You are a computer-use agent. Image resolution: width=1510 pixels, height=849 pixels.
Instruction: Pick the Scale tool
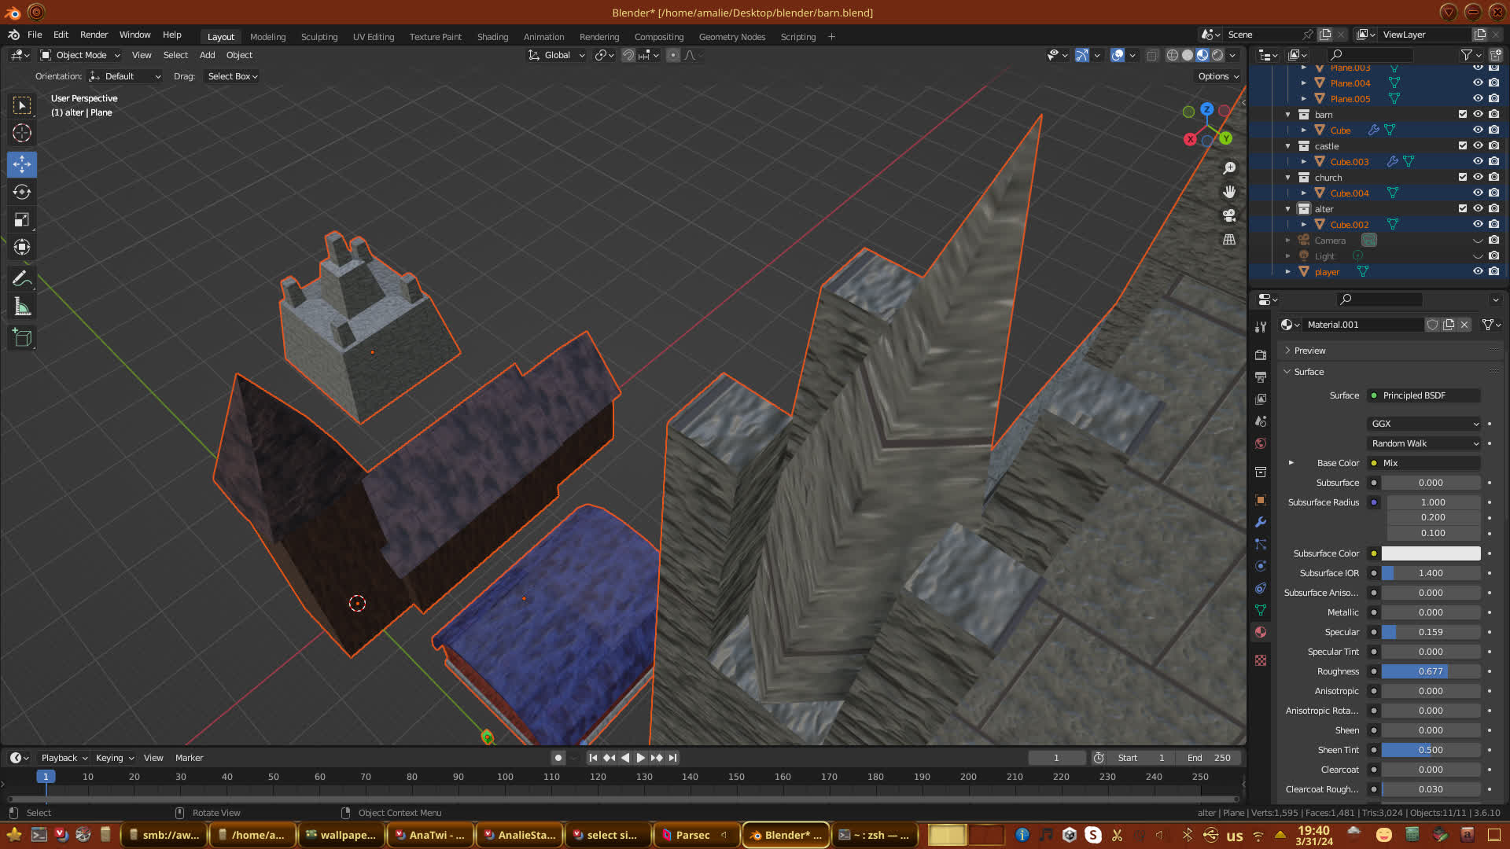tap(22, 220)
